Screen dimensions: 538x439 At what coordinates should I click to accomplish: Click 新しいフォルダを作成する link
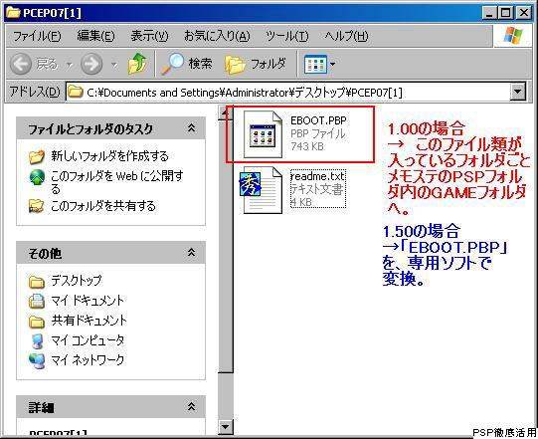tap(109, 156)
